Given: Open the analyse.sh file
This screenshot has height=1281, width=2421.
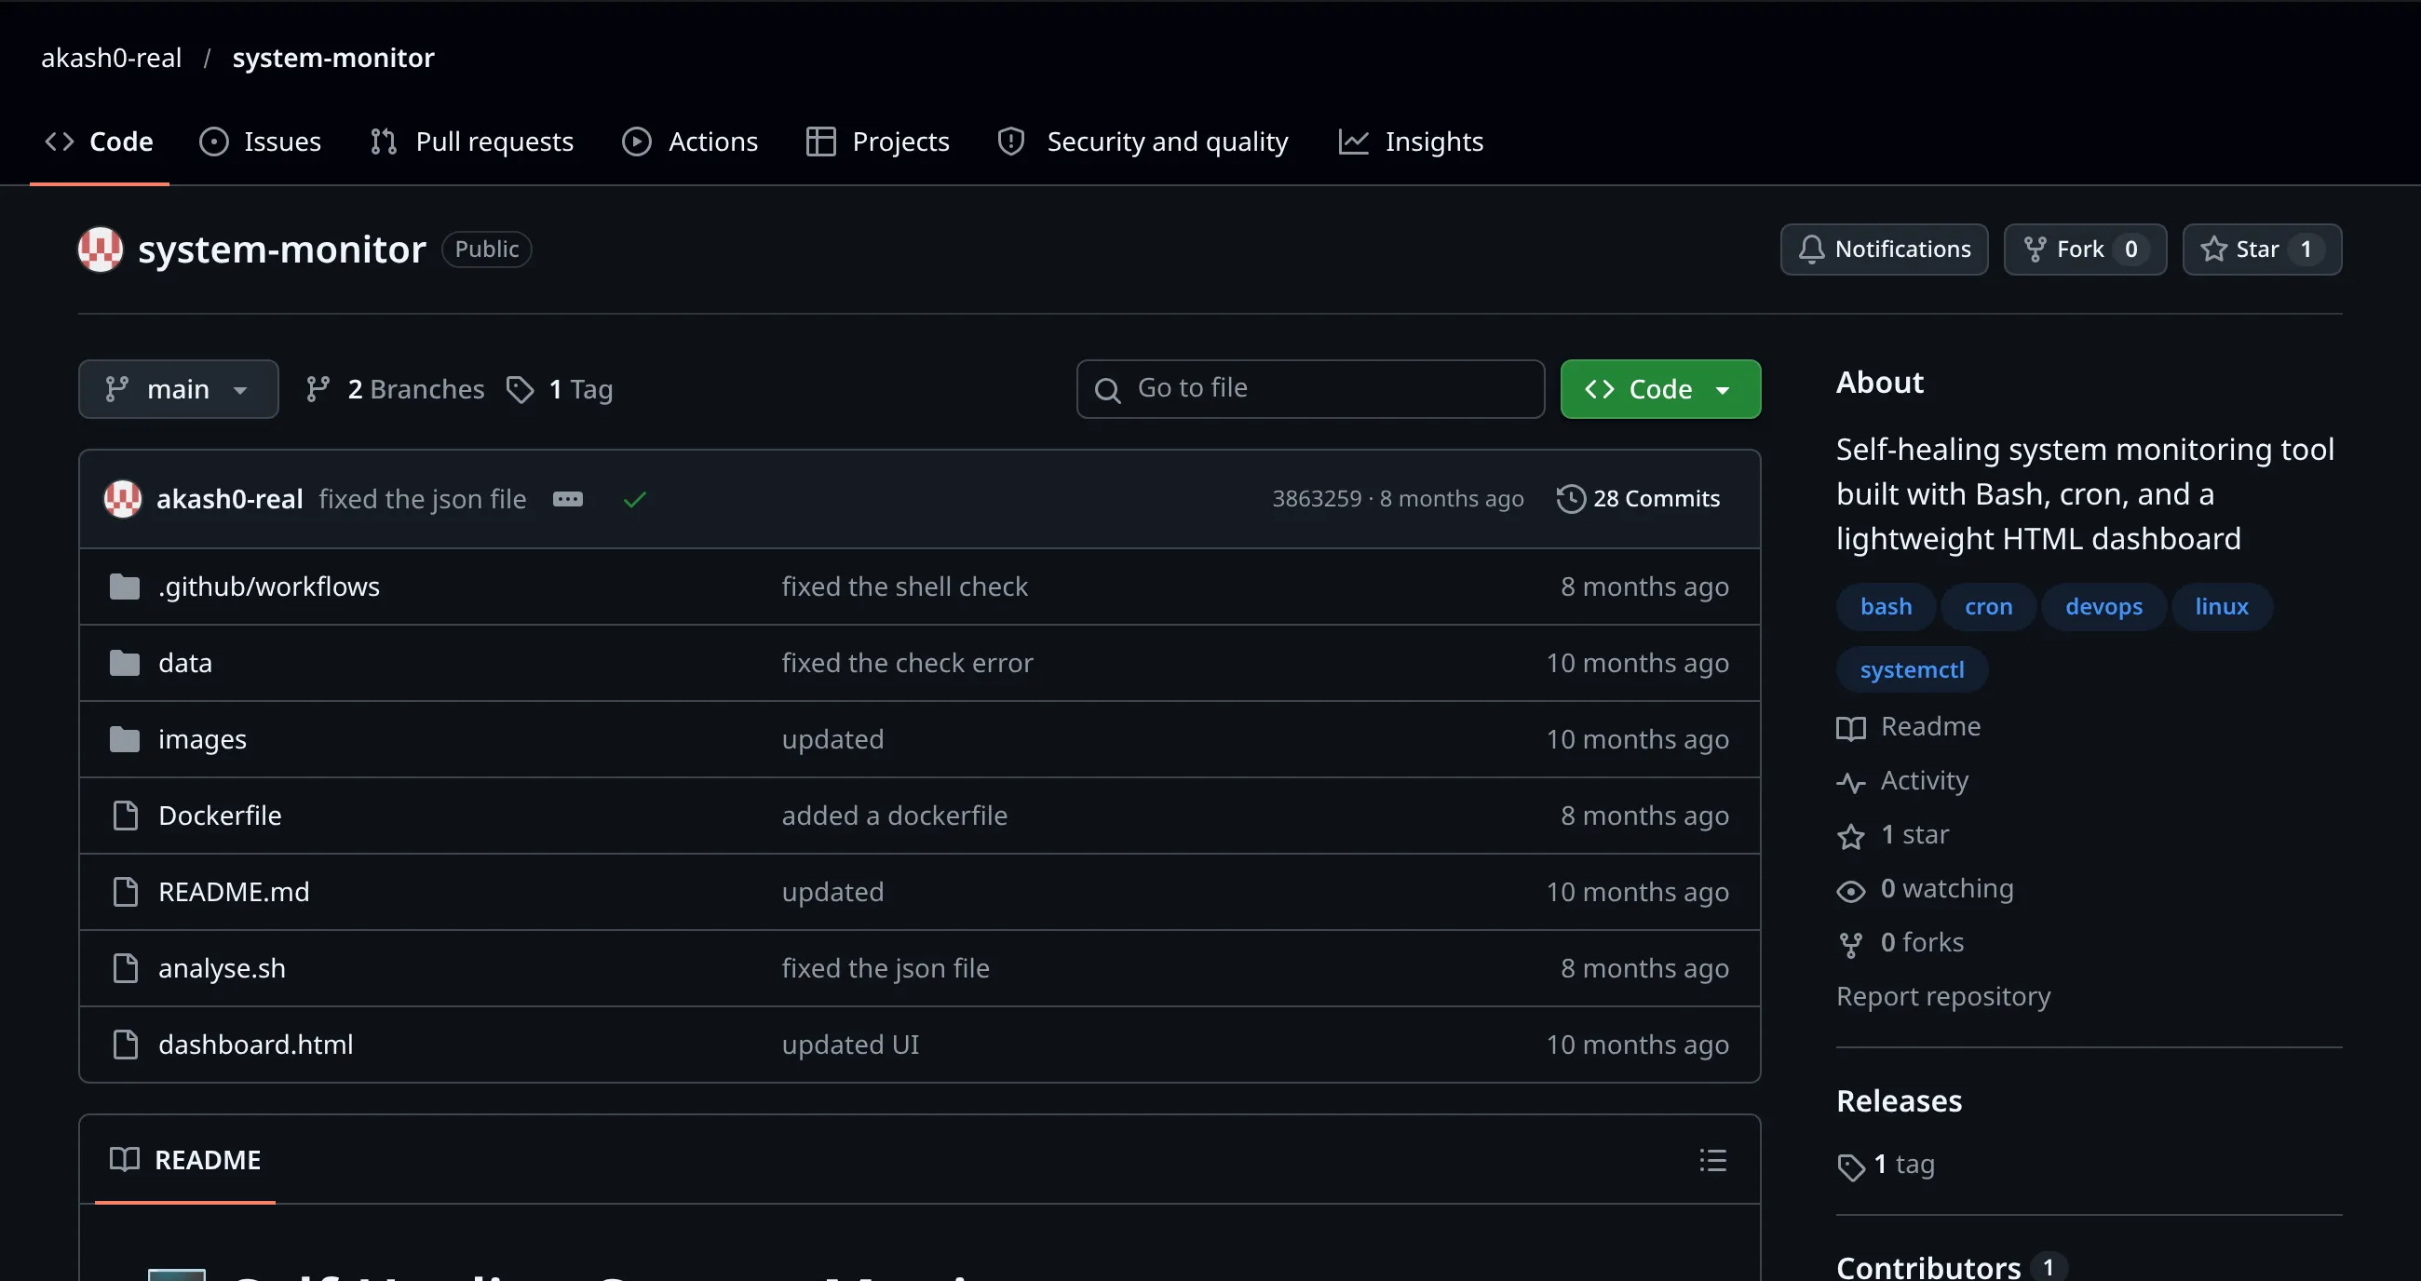Looking at the screenshot, I should (222, 967).
